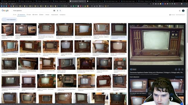Switch to "Vintage Television DVD" browser tab

point(95,1)
